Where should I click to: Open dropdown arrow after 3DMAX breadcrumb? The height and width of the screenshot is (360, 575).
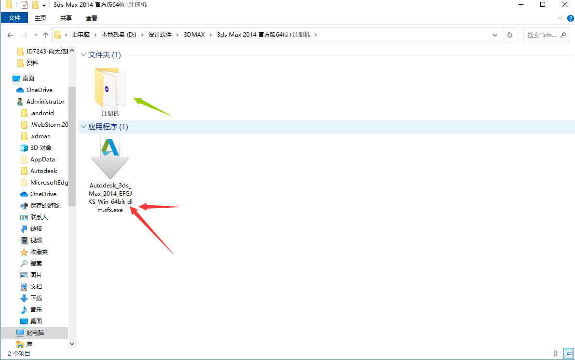(211, 35)
